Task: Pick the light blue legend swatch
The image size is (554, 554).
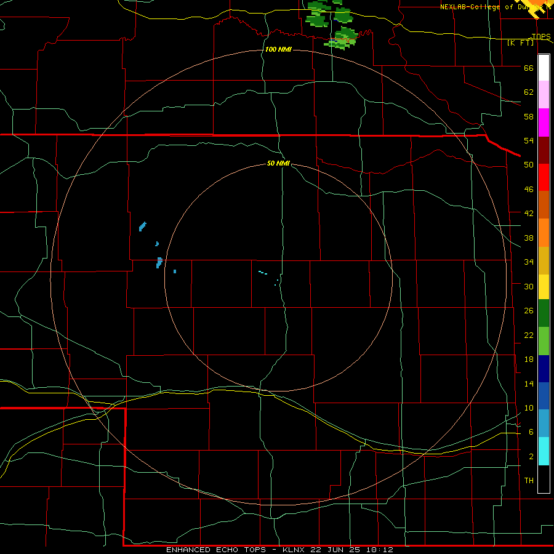Action: point(544,424)
